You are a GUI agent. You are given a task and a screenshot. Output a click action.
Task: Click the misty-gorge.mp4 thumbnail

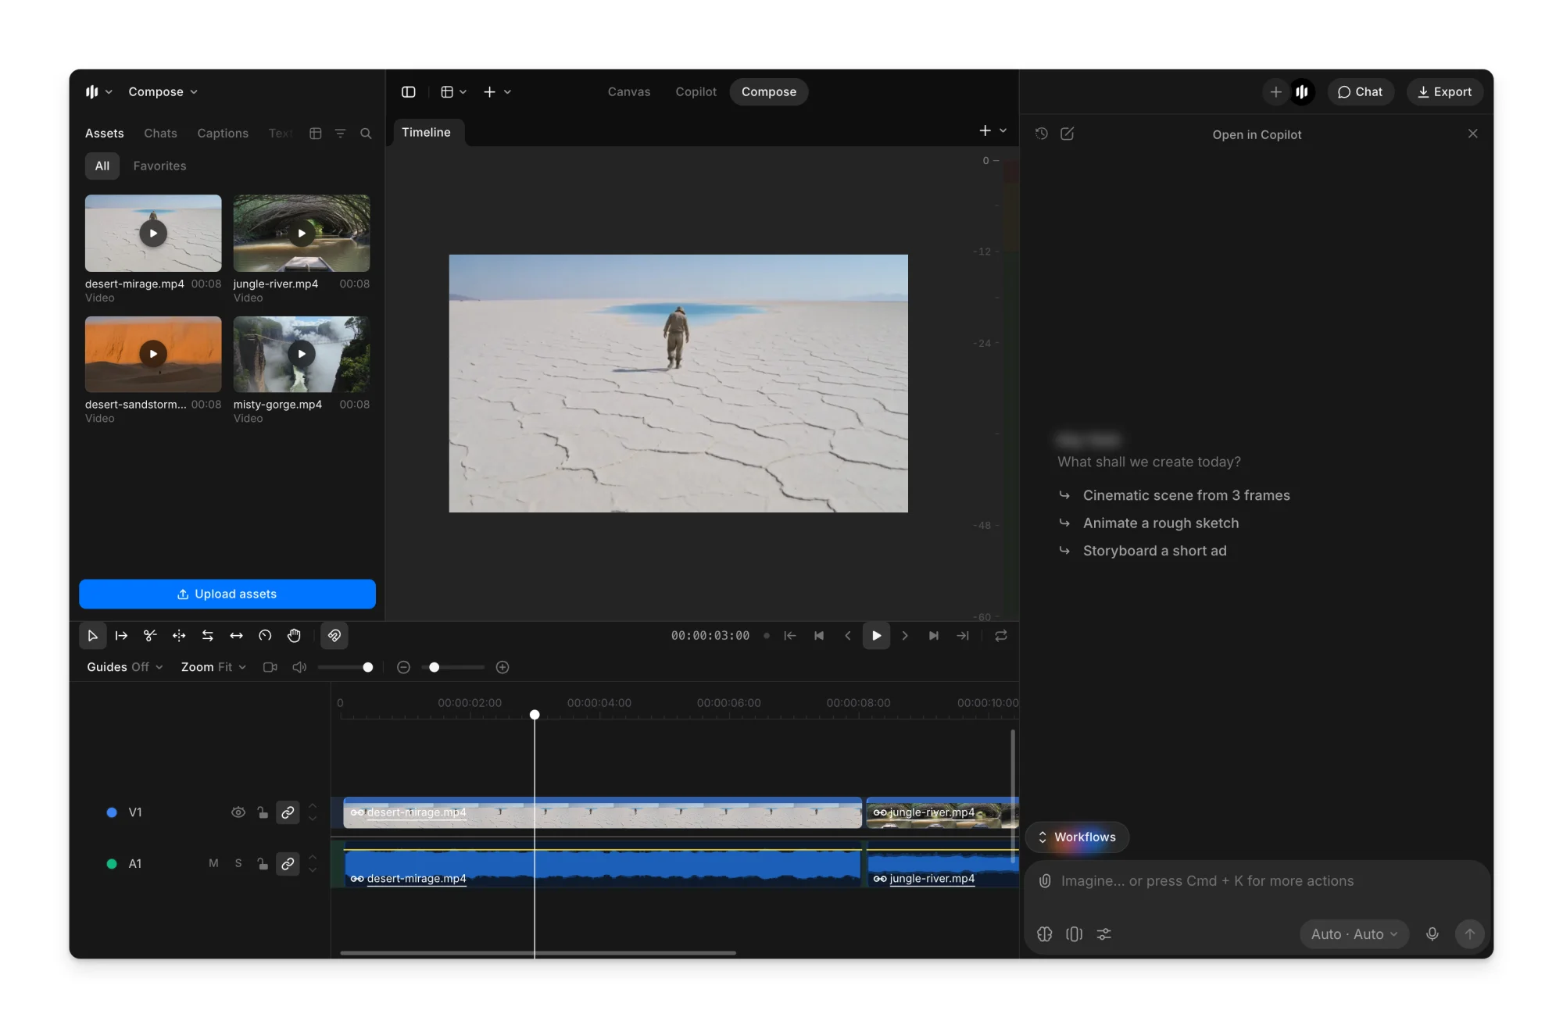[302, 354]
